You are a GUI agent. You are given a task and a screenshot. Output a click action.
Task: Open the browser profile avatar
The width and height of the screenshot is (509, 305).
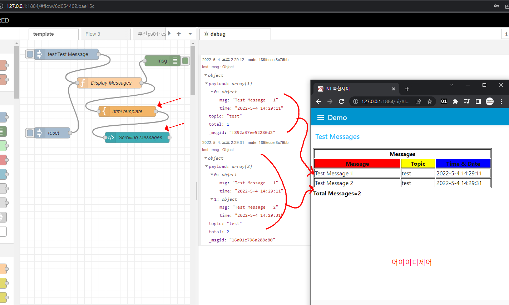(490, 101)
